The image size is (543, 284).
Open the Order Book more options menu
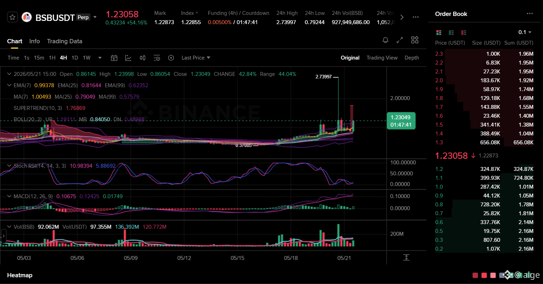point(530,14)
